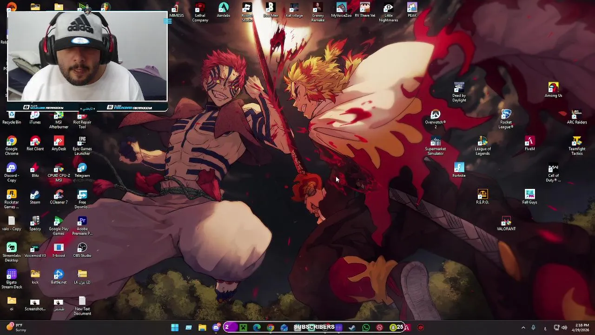The width and height of the screenshot is (595, 335).
Task: Launch Google Play Games shortcut
Action: click(59, 226)
